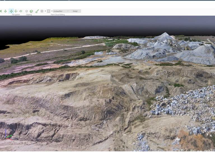The image size is (215, 152).
Task: Expand the selection mode dropdown arrow
Action: [45, 11]
